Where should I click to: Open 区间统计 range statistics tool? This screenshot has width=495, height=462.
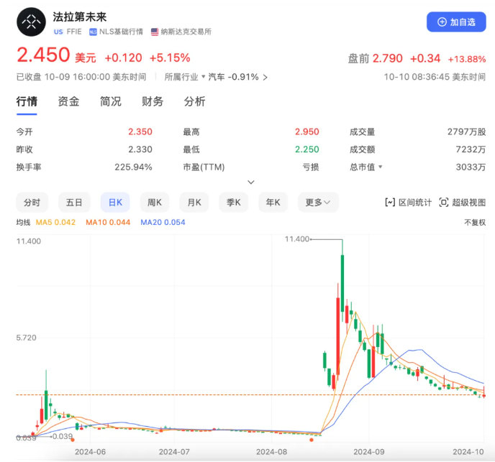409,203
